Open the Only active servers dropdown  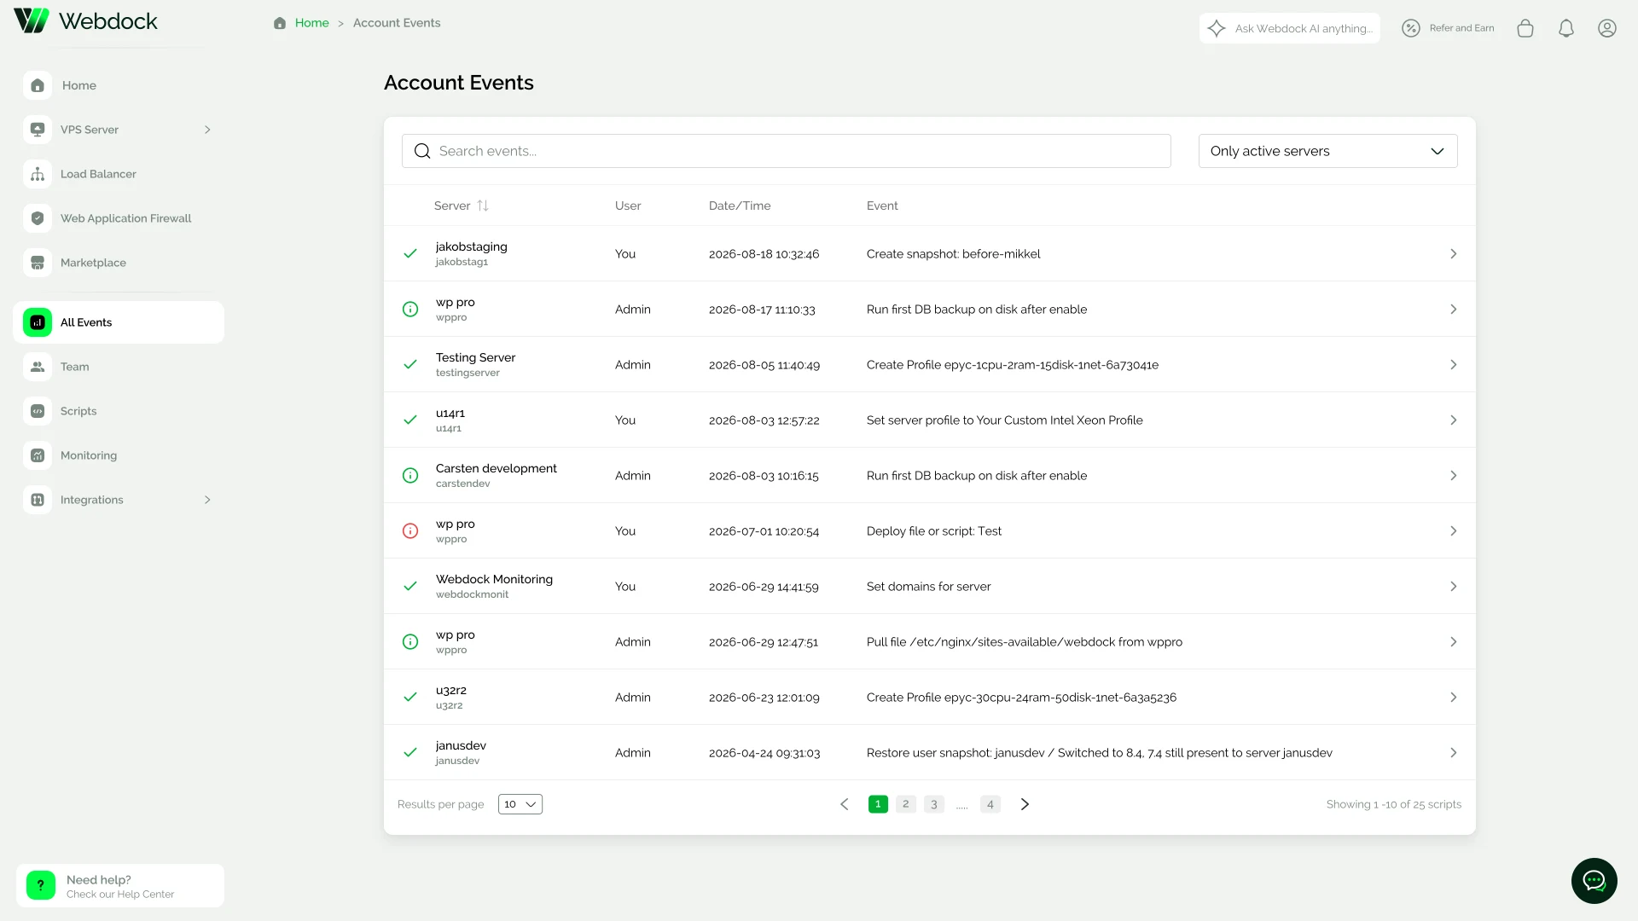tap(1327, 151)
